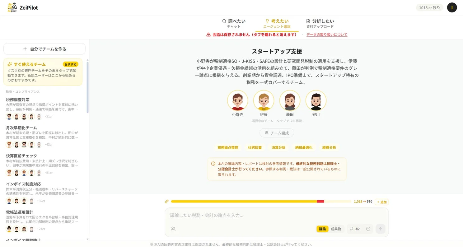Open the 分析したい upload tab
The image size is (463, 247).
pyautogui.click(x=320, y=24)
